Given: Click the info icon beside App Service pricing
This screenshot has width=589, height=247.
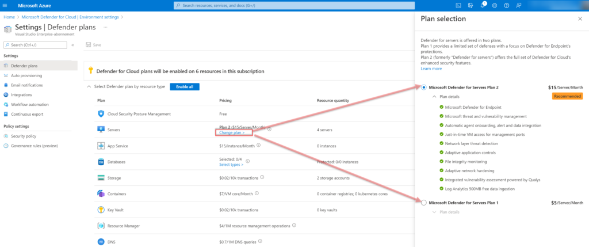Looking at the screenshot, I should (x=259, y=146).
